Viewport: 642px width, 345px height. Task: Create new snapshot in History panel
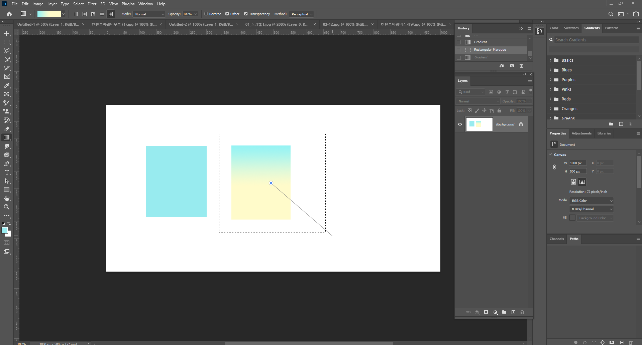click(512, 66)
